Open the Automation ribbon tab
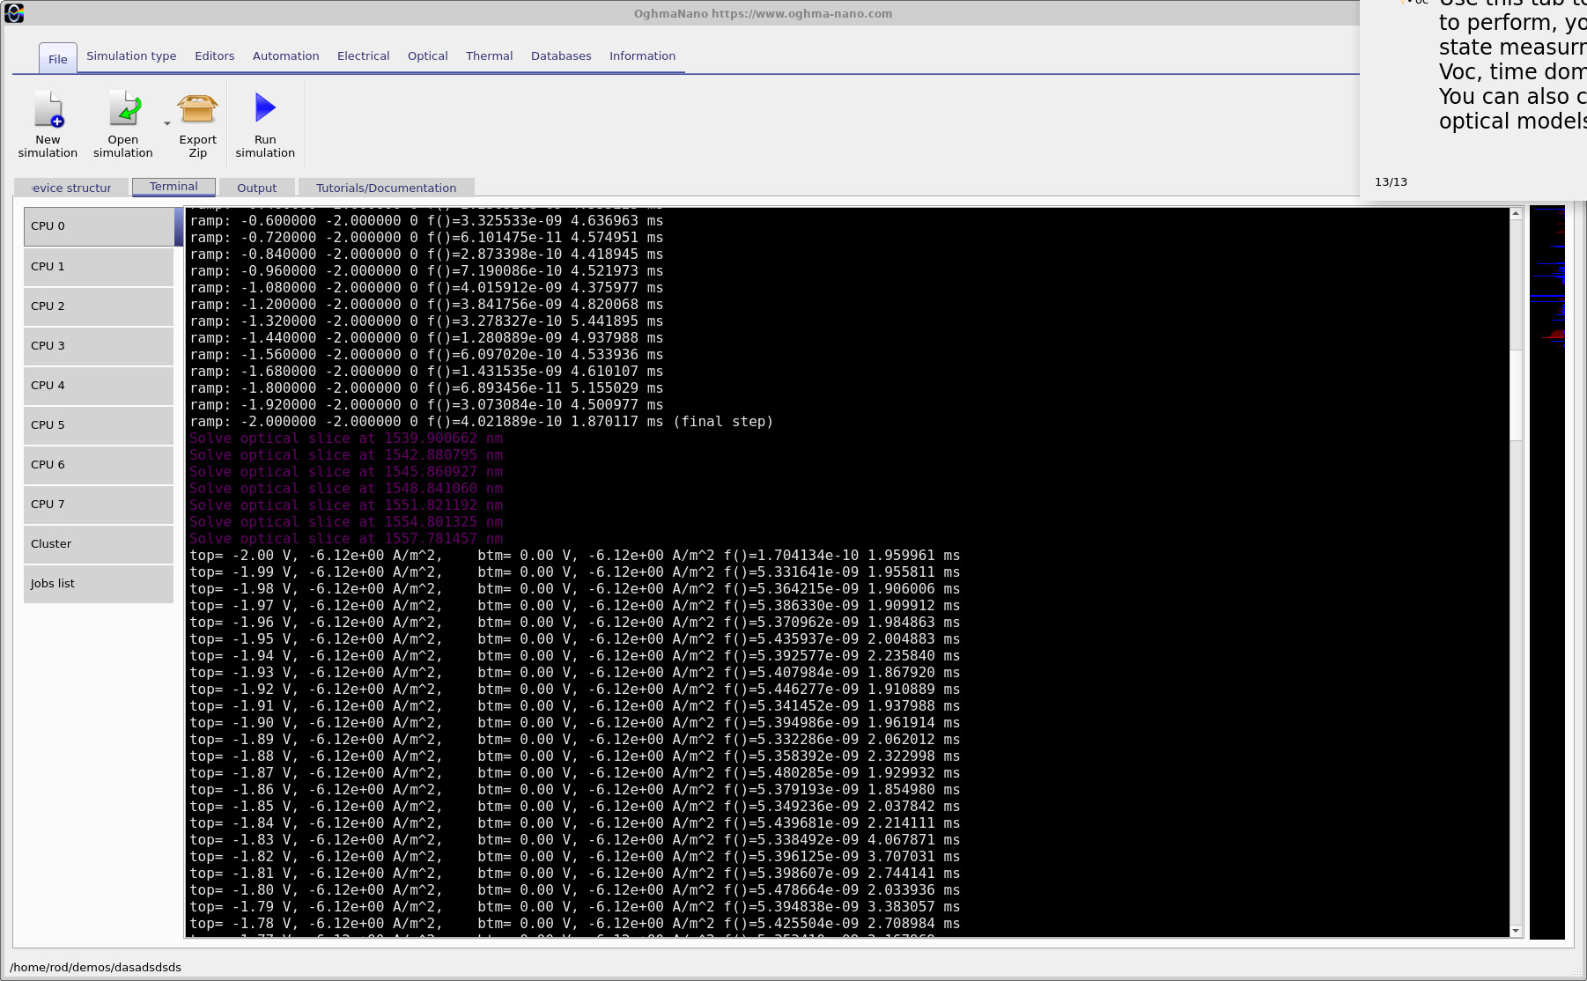This screenshot has width=1587, height=981. (285, 55)
